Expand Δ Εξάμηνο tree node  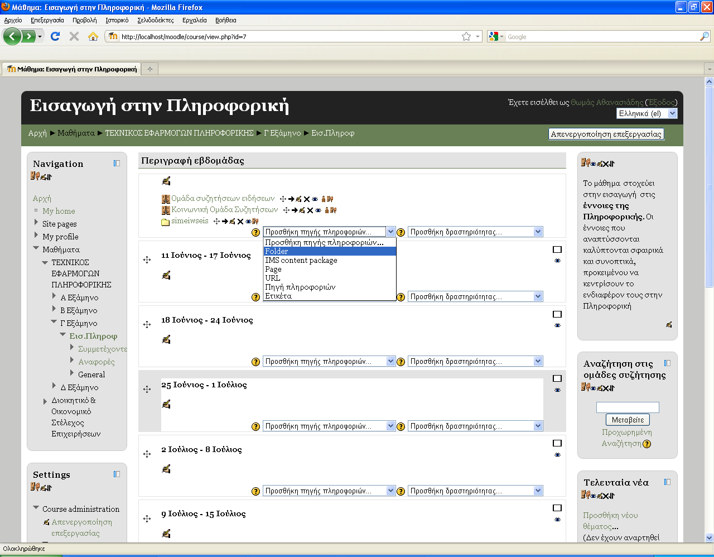(x=54, y=386)
